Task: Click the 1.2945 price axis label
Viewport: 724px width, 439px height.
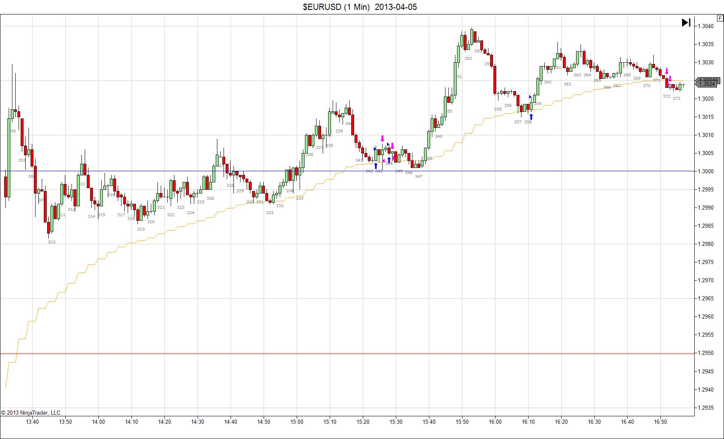Action: coord(705,371)
